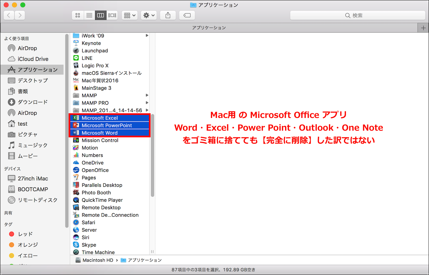Click the macOS Sierraインストール icon
This screenshot has width=429, height=275.
click(x=76, y=73)
